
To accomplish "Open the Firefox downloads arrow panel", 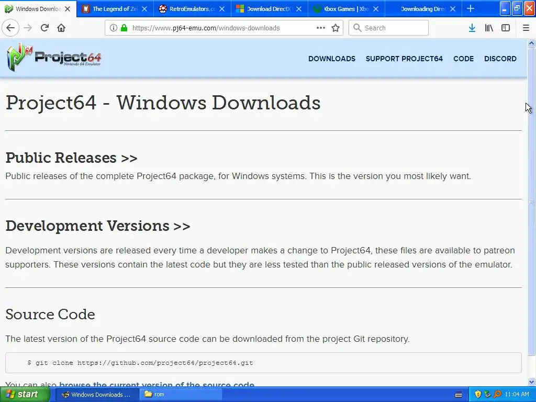I will 472,28.
